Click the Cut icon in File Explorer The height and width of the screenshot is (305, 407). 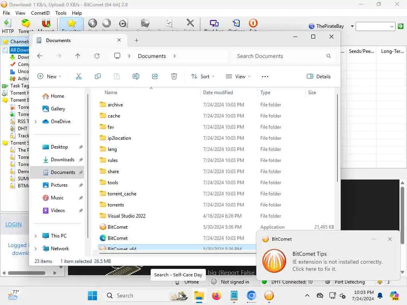[x=78, y=76]
